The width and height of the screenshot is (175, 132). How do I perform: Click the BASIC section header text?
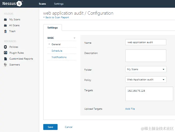pyautogui.click(x=51, y=38)
